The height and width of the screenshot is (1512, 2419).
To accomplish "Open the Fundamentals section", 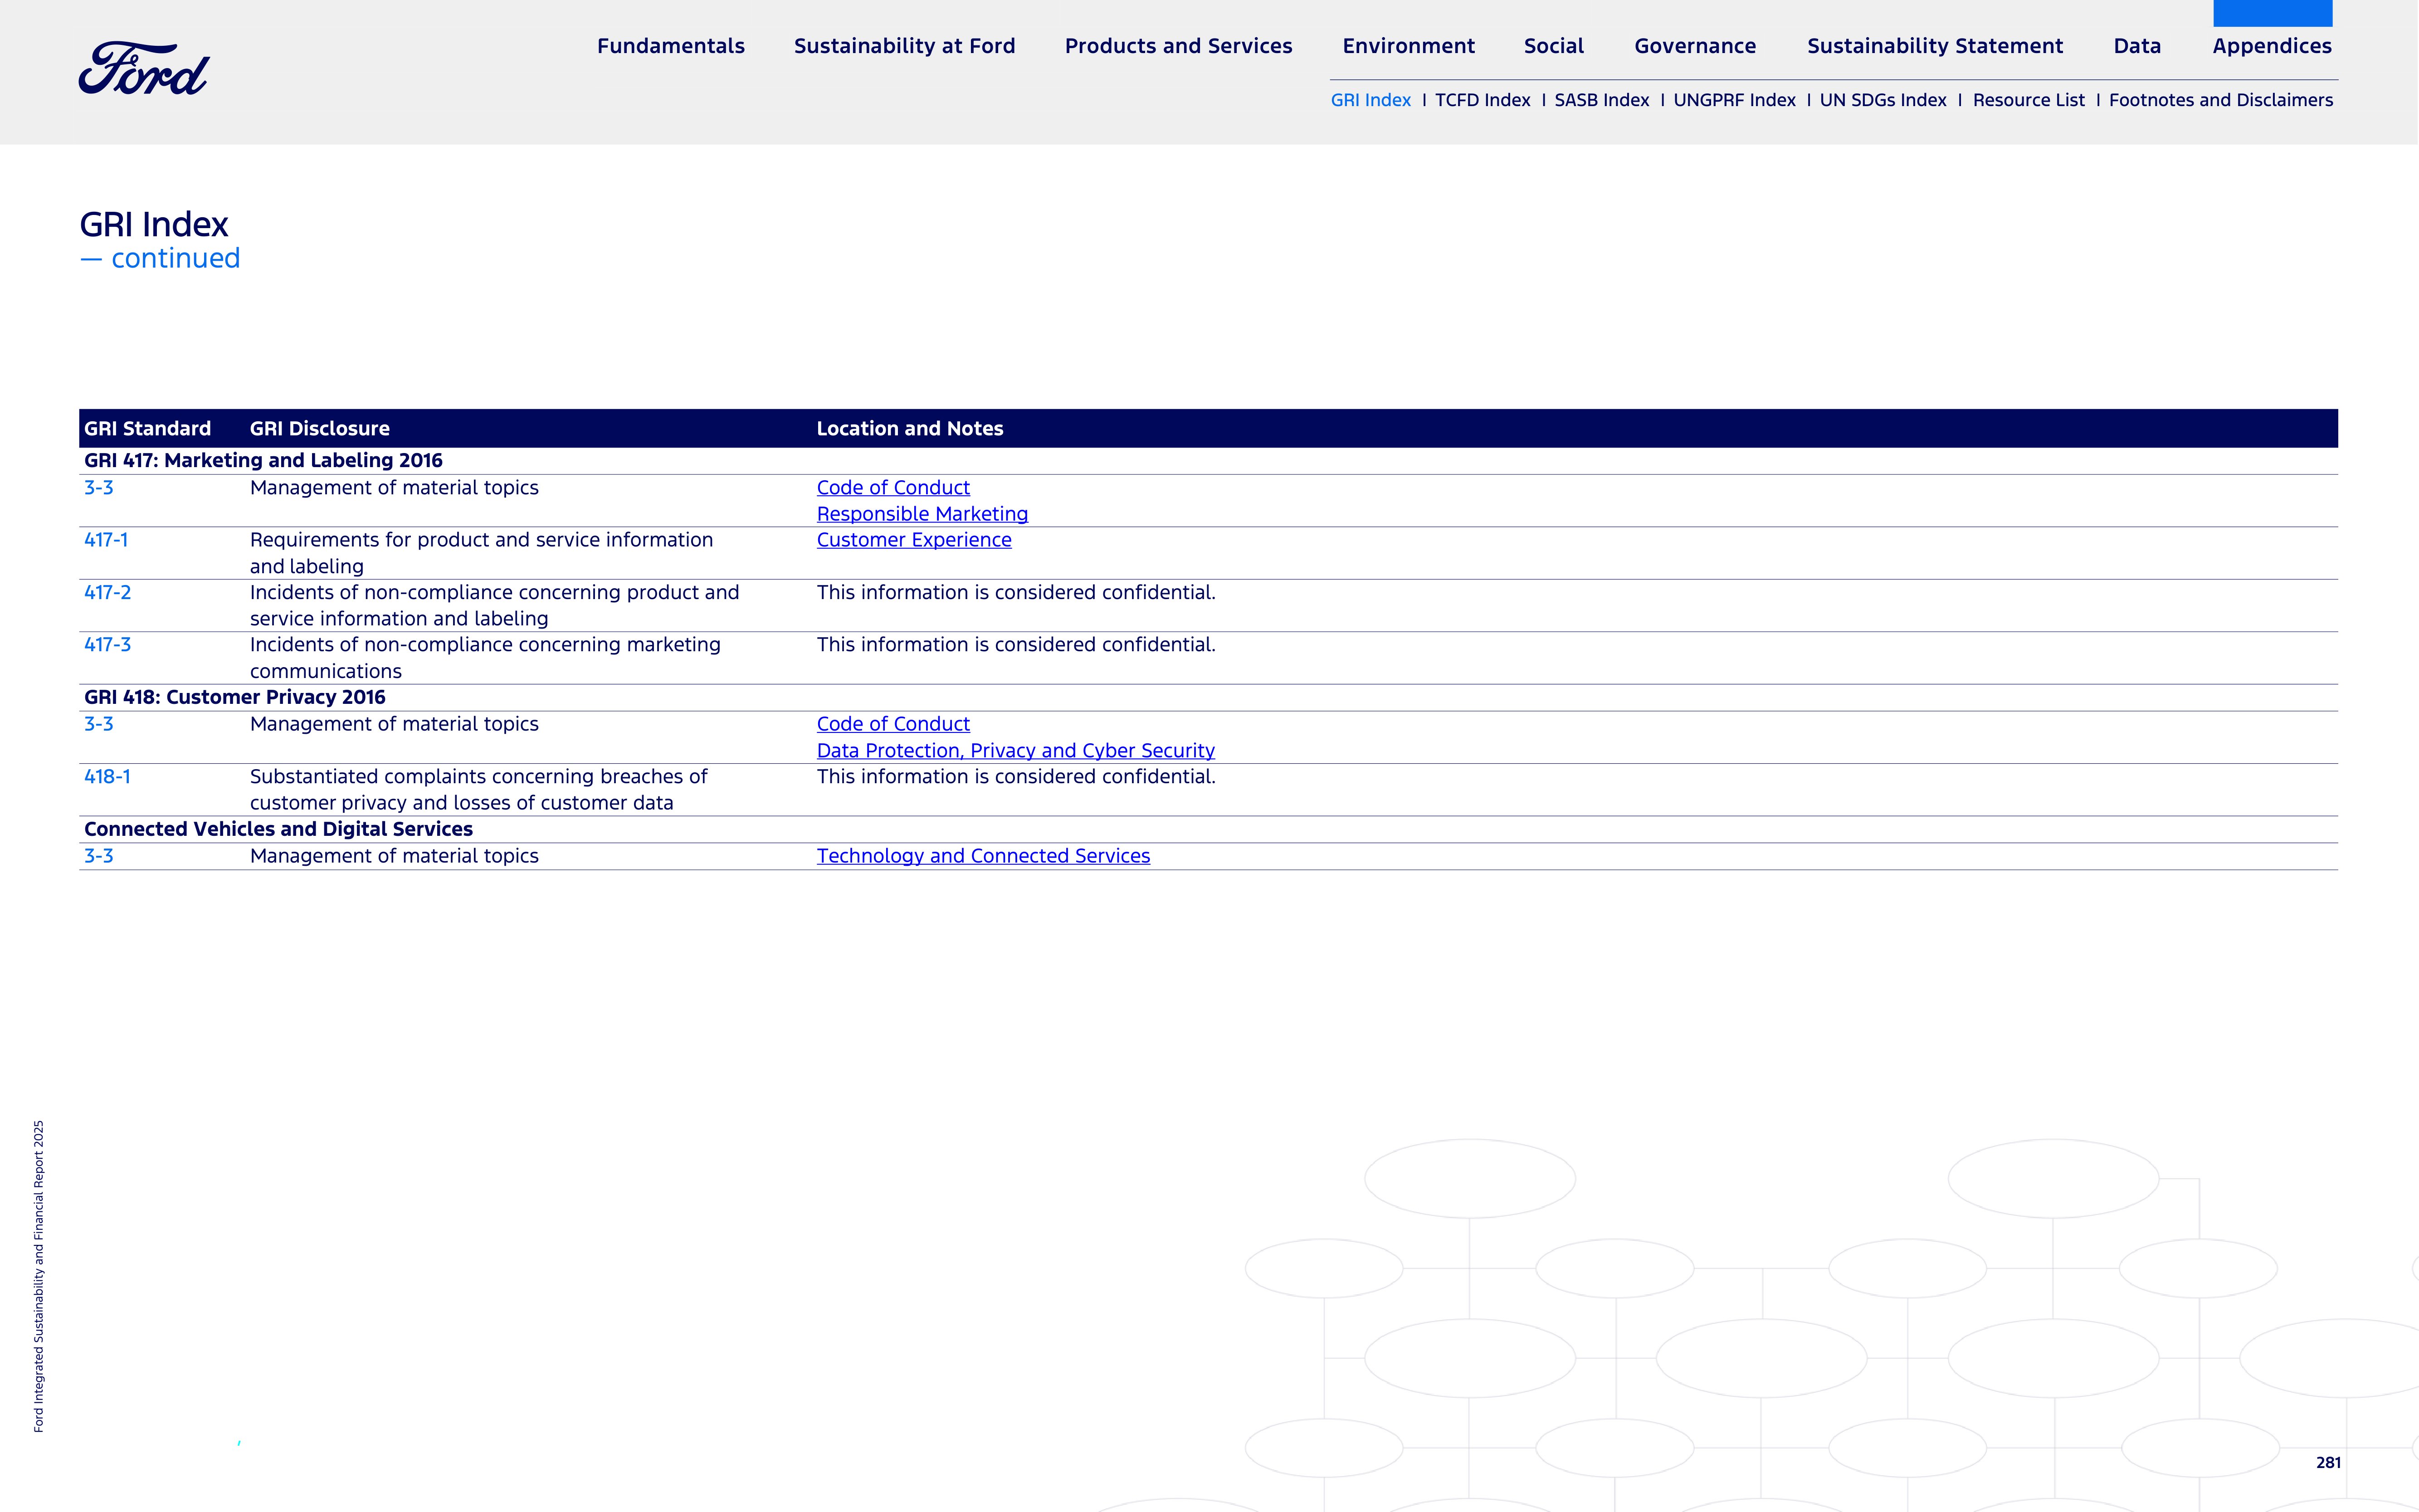I will click(x=671, y=46).
